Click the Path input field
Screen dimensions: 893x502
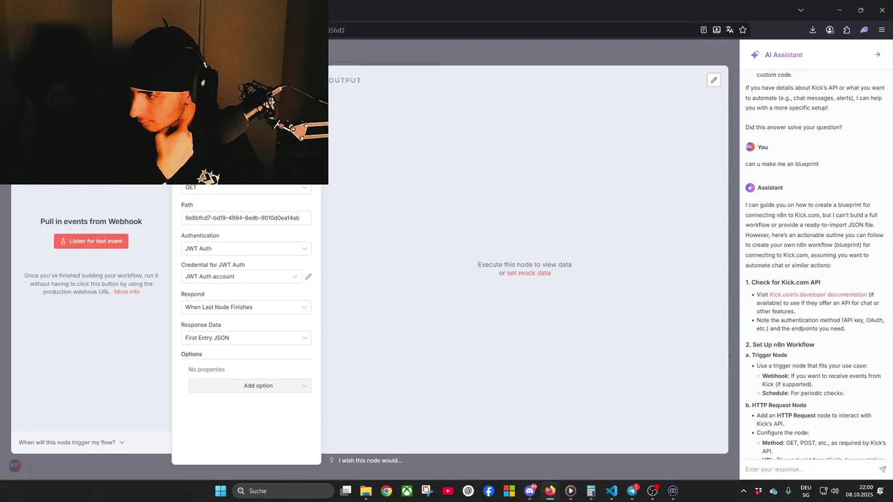246,218
